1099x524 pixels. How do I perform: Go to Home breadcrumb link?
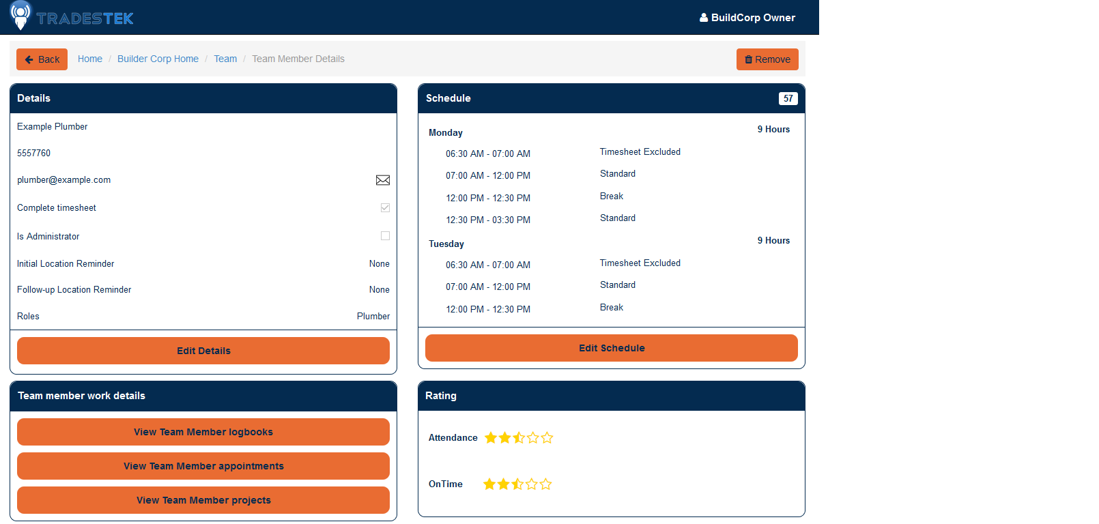pyautogui.click(x=90, y=59)
